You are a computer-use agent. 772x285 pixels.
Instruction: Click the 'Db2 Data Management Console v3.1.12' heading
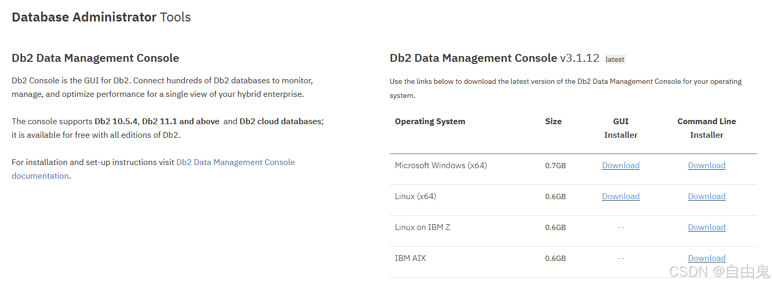pyautogui.click(x=494, y=58)
